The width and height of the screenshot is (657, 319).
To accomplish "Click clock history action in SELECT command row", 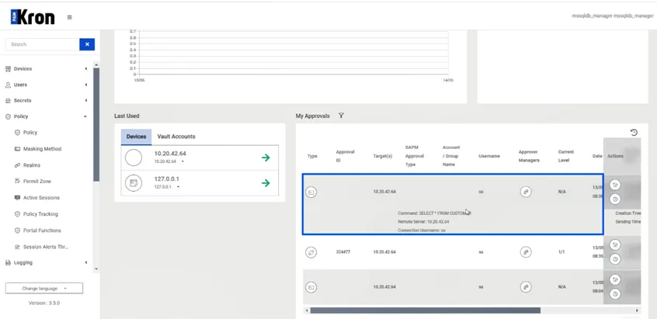I will [615, 199].
